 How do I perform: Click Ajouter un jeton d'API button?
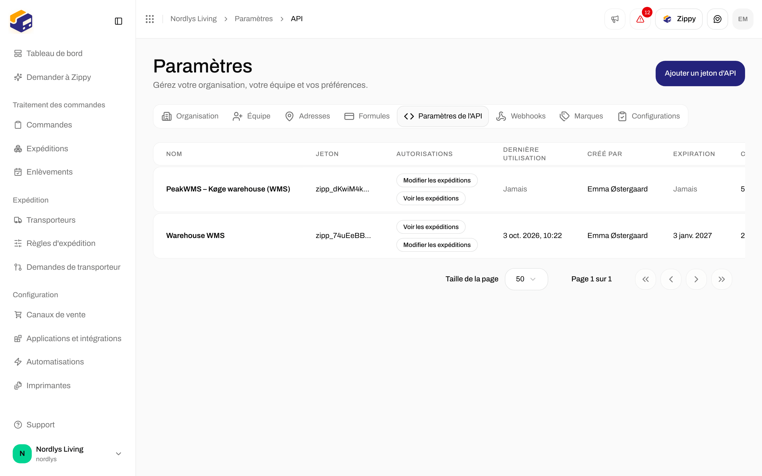(700, 73)
